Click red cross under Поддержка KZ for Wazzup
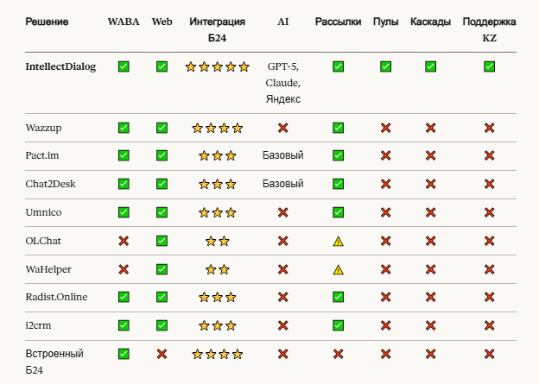 (x=489, y=128)
